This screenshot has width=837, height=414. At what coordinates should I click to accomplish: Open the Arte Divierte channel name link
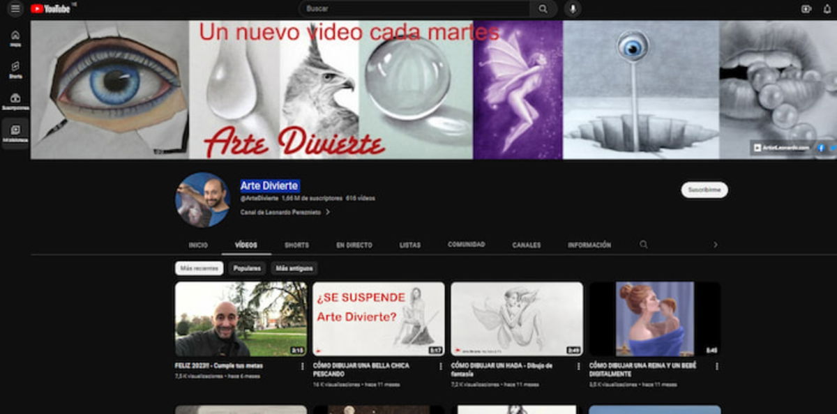pyautogui.click(x=269, y=185)
